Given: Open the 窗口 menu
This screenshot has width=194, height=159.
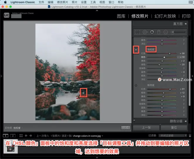Looking at the screenshot, I should pyautogui.click(x=111, y=2).
